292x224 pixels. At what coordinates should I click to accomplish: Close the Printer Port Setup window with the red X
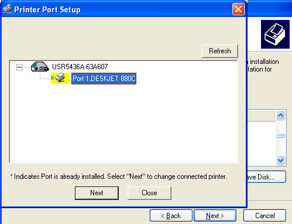pyautogui.click(x=238, y=9)
